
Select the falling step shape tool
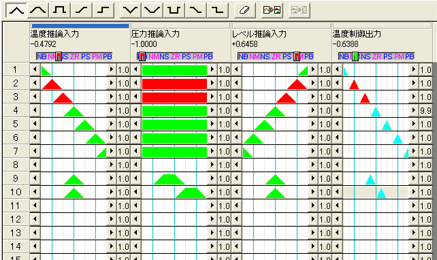(217, 10)
